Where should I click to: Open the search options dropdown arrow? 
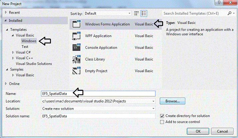tap(234, 14)
